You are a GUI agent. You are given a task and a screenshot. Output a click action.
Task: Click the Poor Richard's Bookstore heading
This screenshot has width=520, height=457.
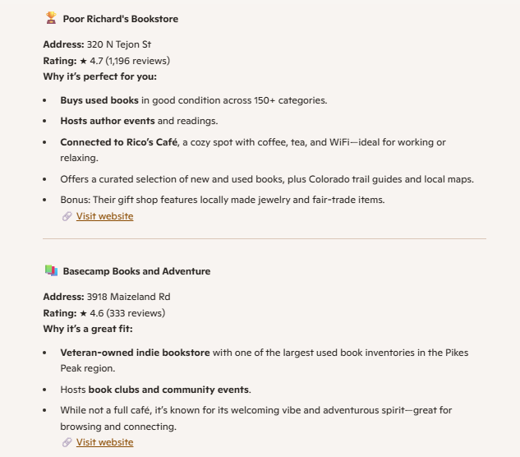click(x=120, y=19)
